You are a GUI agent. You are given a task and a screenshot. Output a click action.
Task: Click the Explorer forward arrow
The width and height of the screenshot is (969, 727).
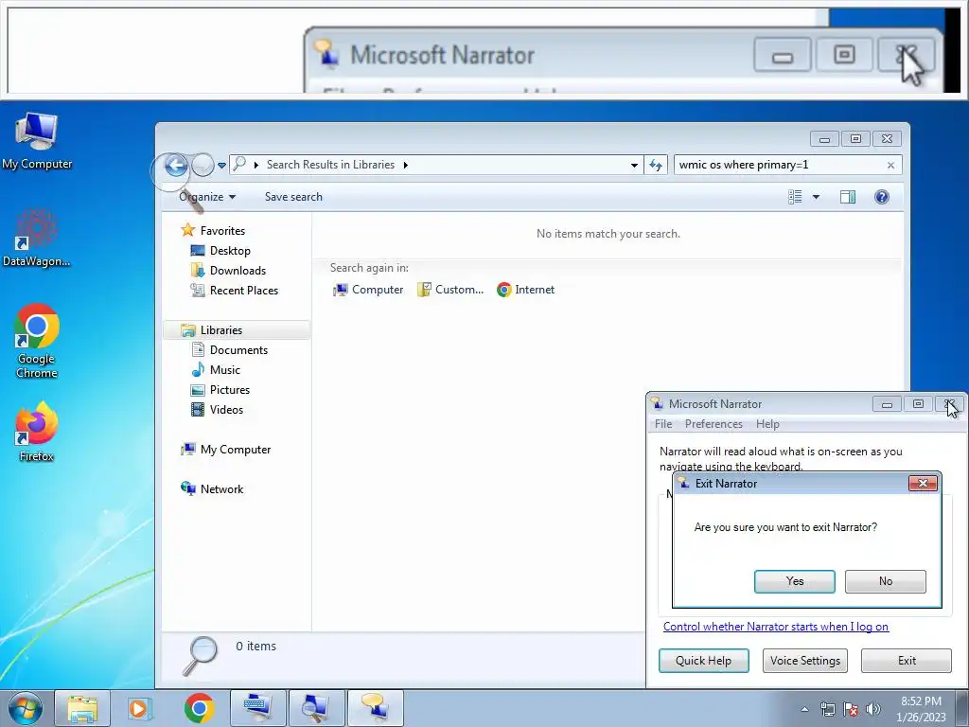(x=203, y=165)
